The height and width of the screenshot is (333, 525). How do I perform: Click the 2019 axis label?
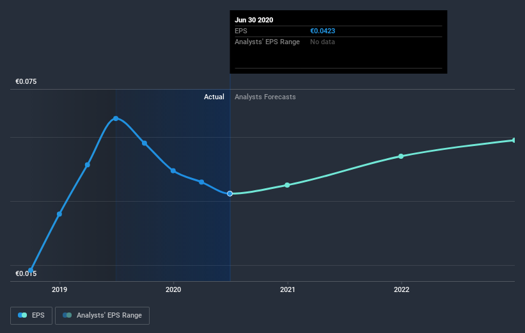59,289
